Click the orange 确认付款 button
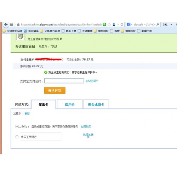Viewport: 177px width, 177px height. (x=55, y=91)
